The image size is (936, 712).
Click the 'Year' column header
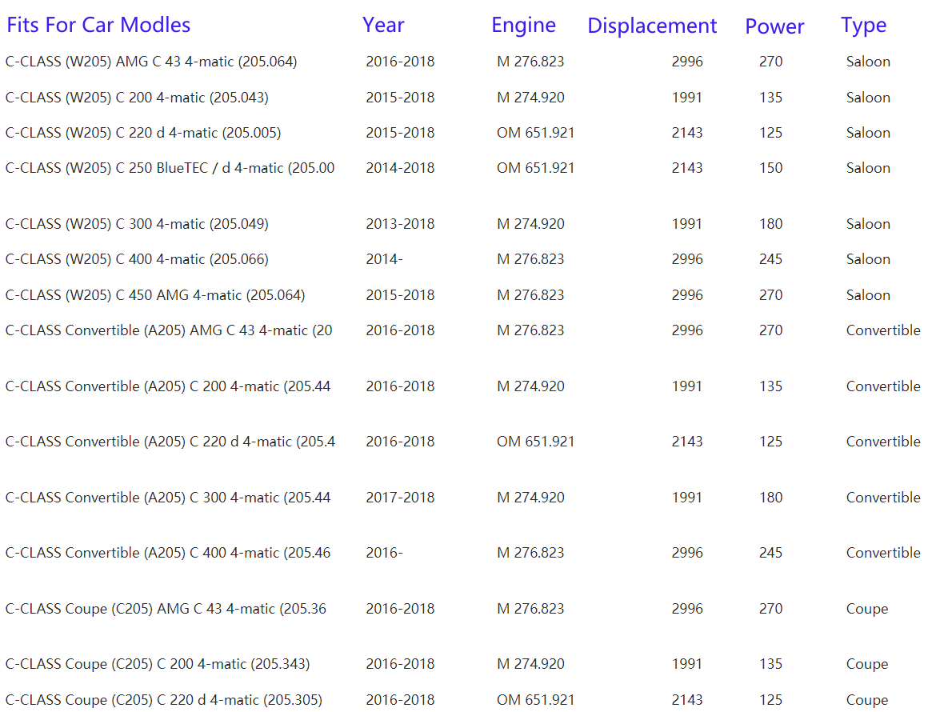pyautogui.click(x=383, y=25)
